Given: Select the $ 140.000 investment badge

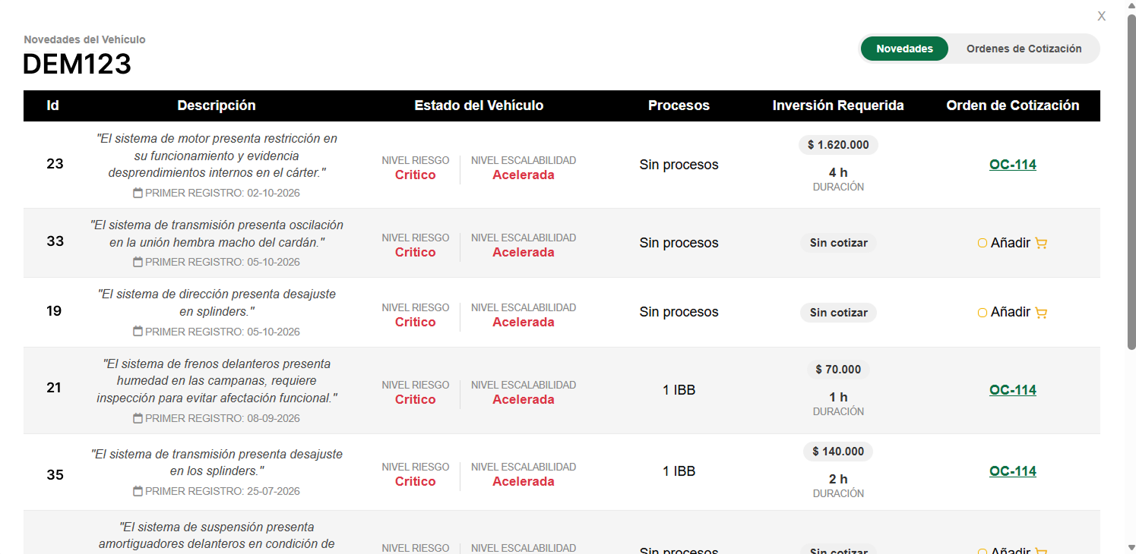Looking at the screenshot, I should tap(838, 452).
